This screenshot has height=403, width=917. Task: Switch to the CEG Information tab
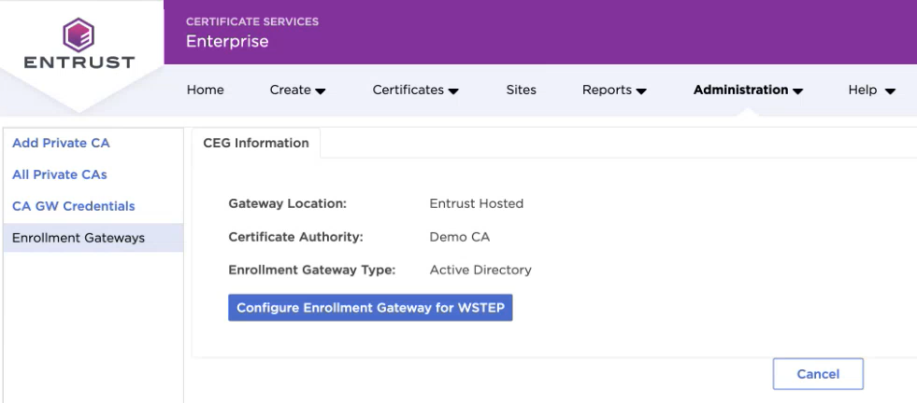pos(255,144)
